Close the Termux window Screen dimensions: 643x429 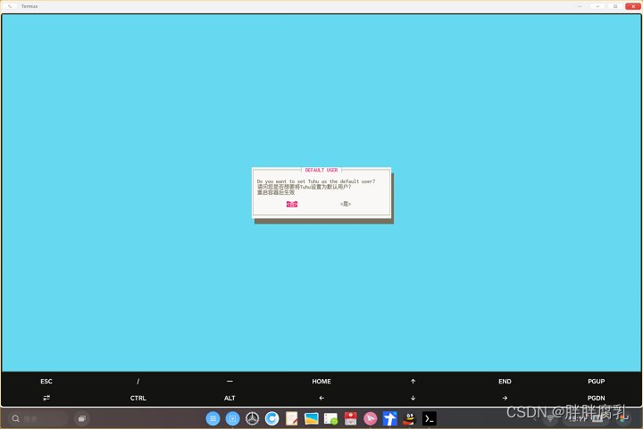[x=633, y=6]
